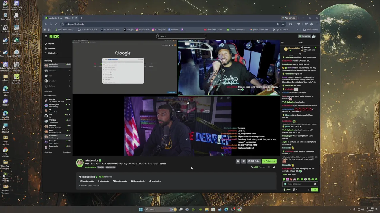Select Rexzilla channel in Recommended list
The height and width of the screenshot is (213, 380).
click(x=57, y=100)
